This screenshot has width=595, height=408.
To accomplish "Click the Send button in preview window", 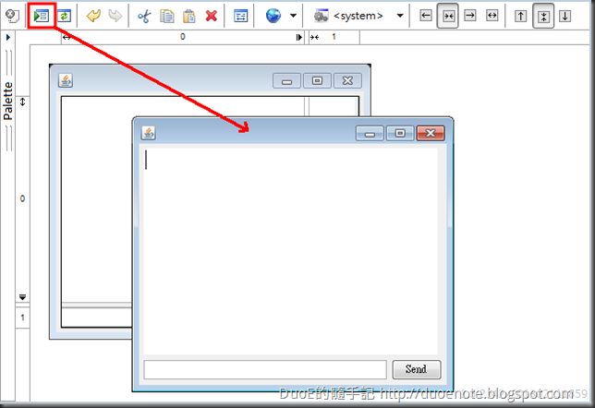I will coord(417,369).
